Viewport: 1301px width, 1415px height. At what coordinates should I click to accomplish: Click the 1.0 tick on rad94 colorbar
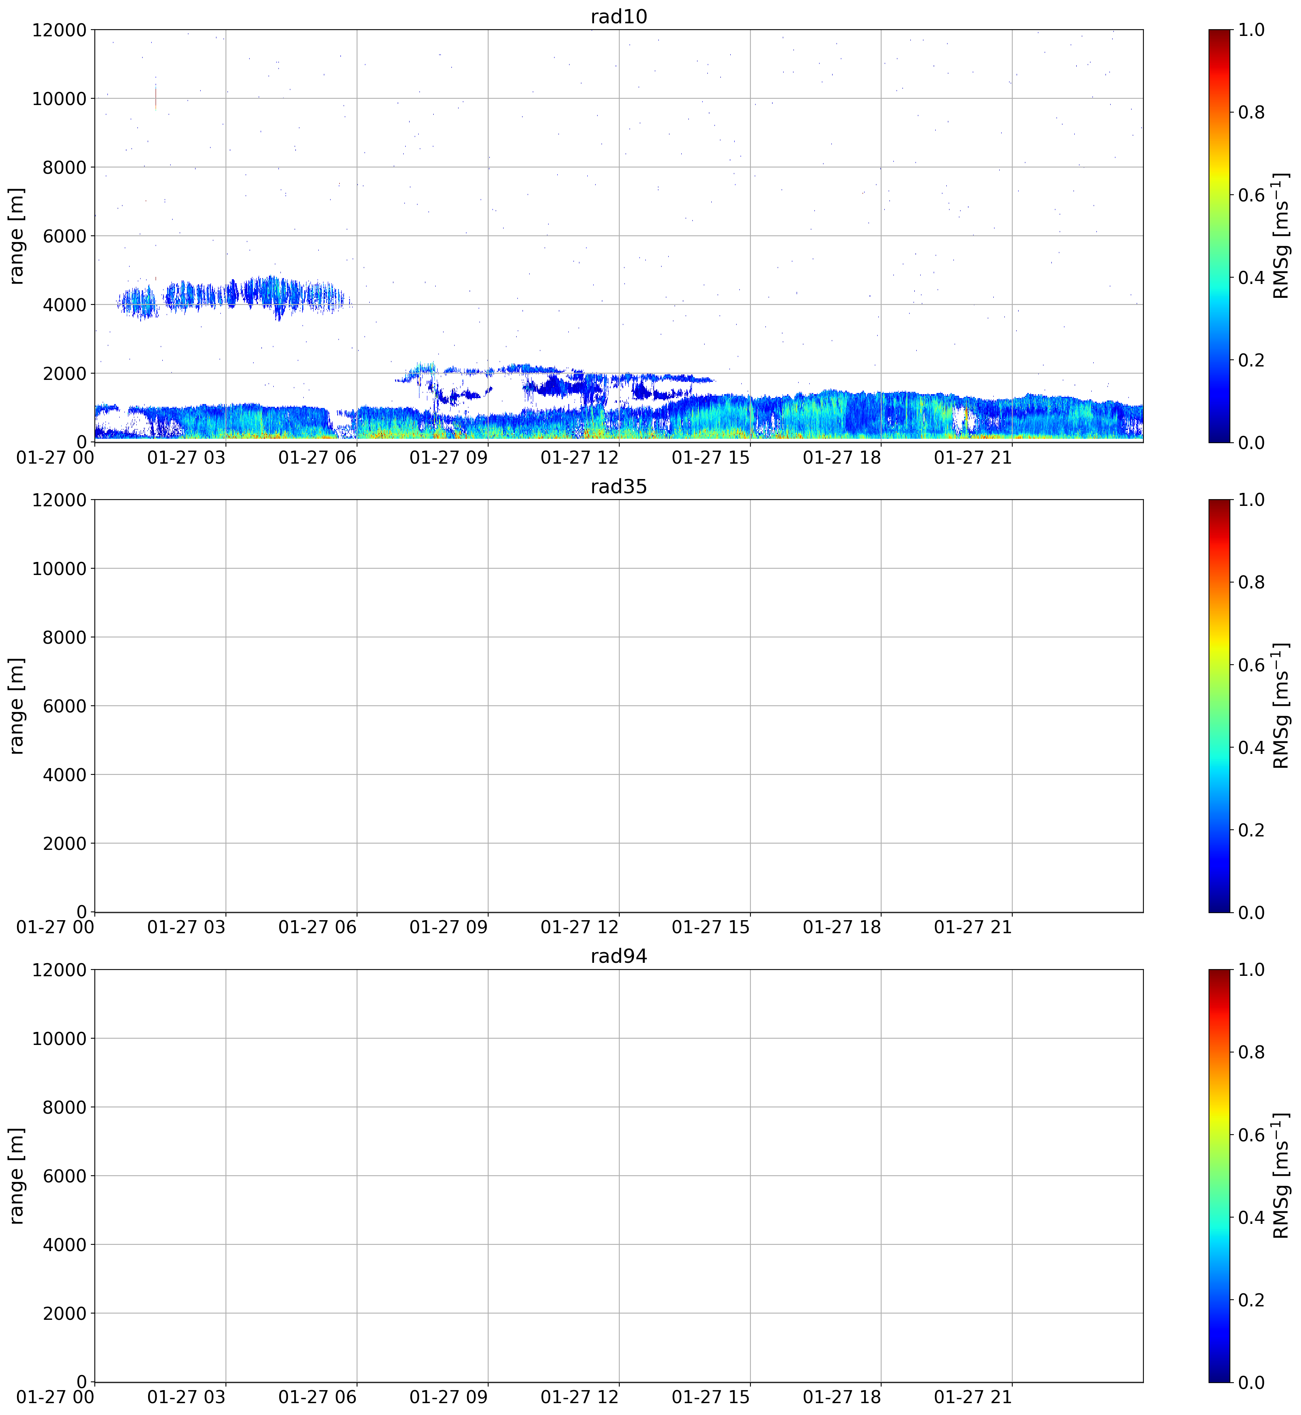tap(1252, 970)
